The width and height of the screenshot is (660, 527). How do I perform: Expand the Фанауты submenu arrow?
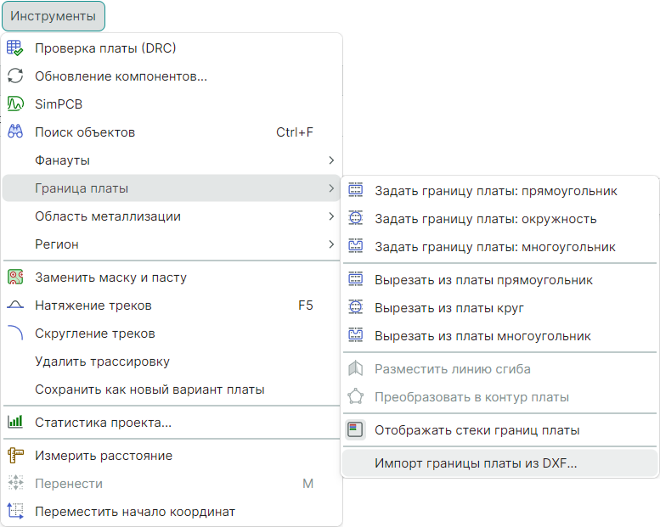(x=331, y=160)
